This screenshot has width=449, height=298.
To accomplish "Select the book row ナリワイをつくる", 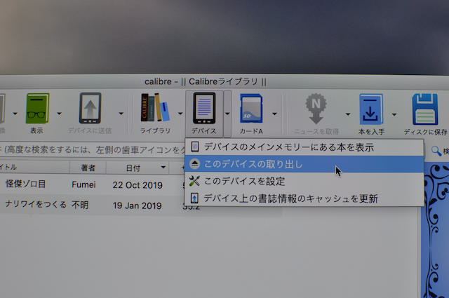I will click(140, 205).
